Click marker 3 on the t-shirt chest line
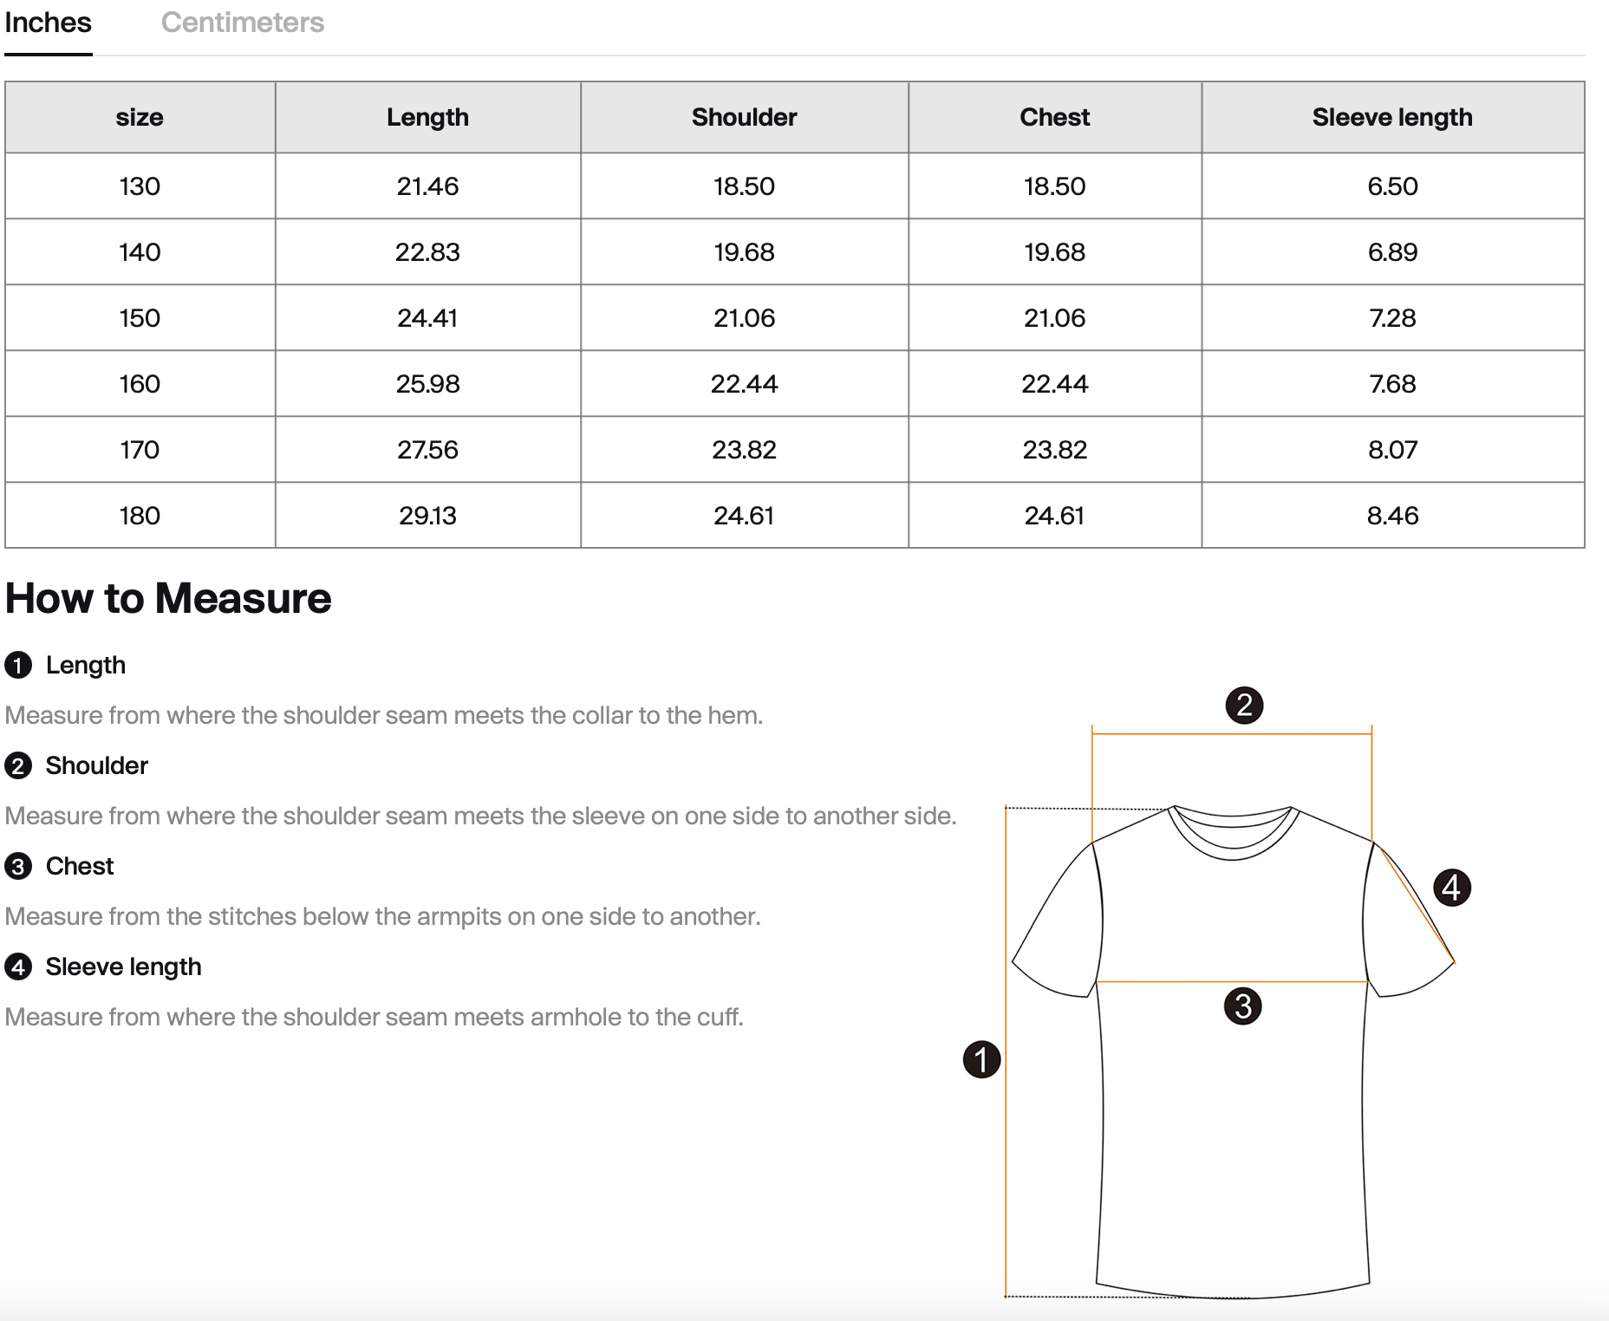 pos(1242,1006)
